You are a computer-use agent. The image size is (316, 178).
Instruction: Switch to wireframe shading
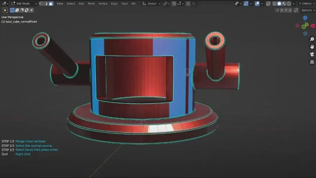tap(274, 4)
